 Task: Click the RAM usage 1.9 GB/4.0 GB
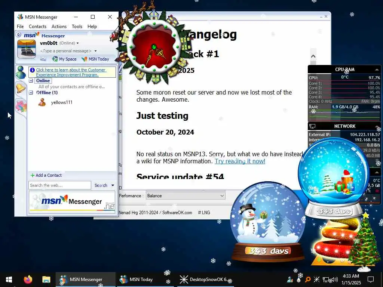pyautogui.click(x=345, y=107)
